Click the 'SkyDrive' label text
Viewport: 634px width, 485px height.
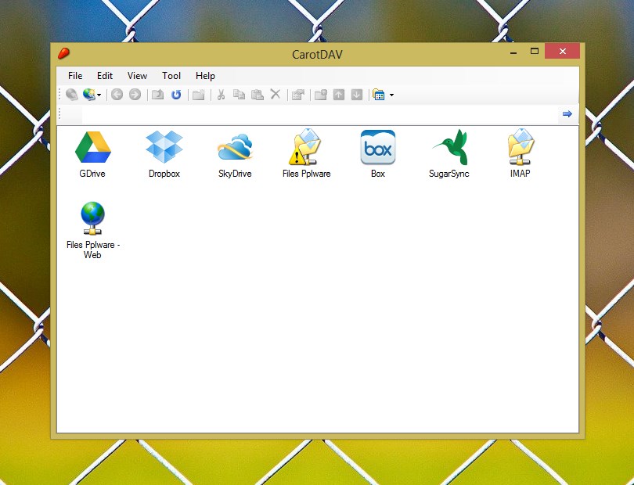(235, 174)
